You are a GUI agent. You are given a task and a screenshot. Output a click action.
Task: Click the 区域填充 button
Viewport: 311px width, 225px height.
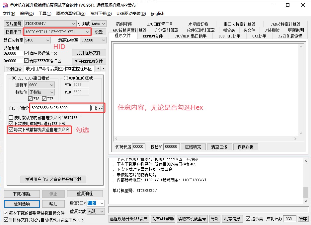pos(193,147)
